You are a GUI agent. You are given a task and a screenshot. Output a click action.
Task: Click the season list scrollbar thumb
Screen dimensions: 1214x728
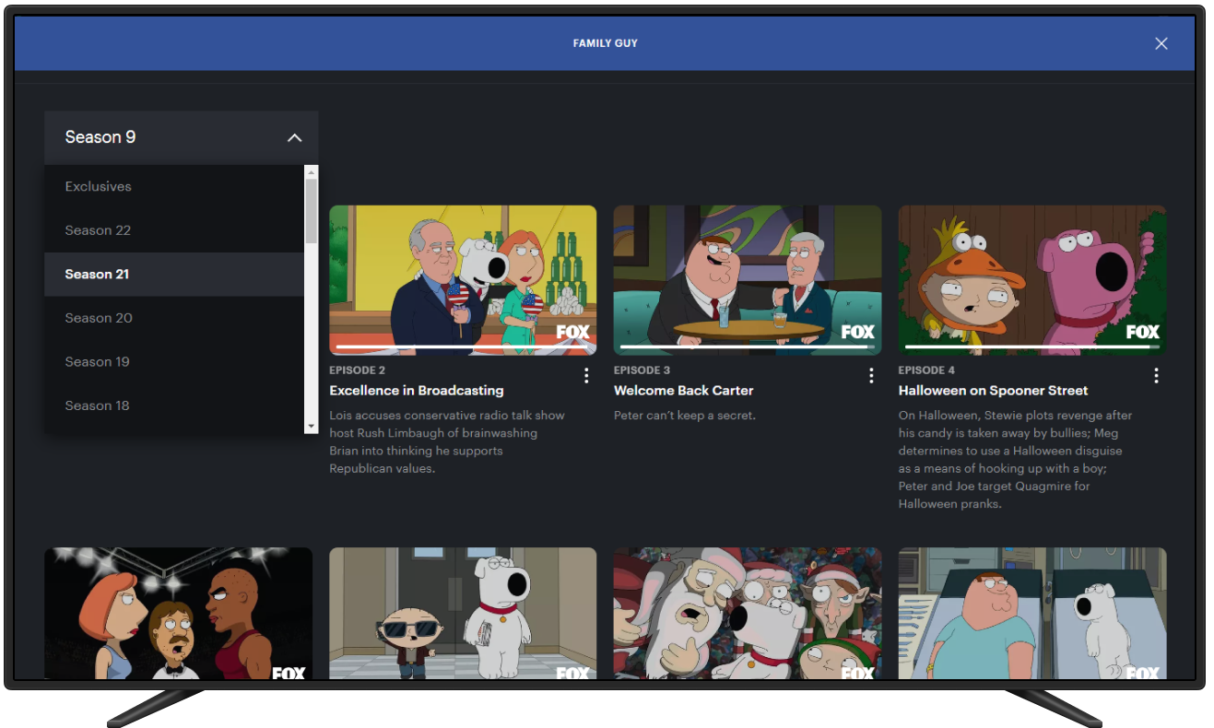pos(311,210)
